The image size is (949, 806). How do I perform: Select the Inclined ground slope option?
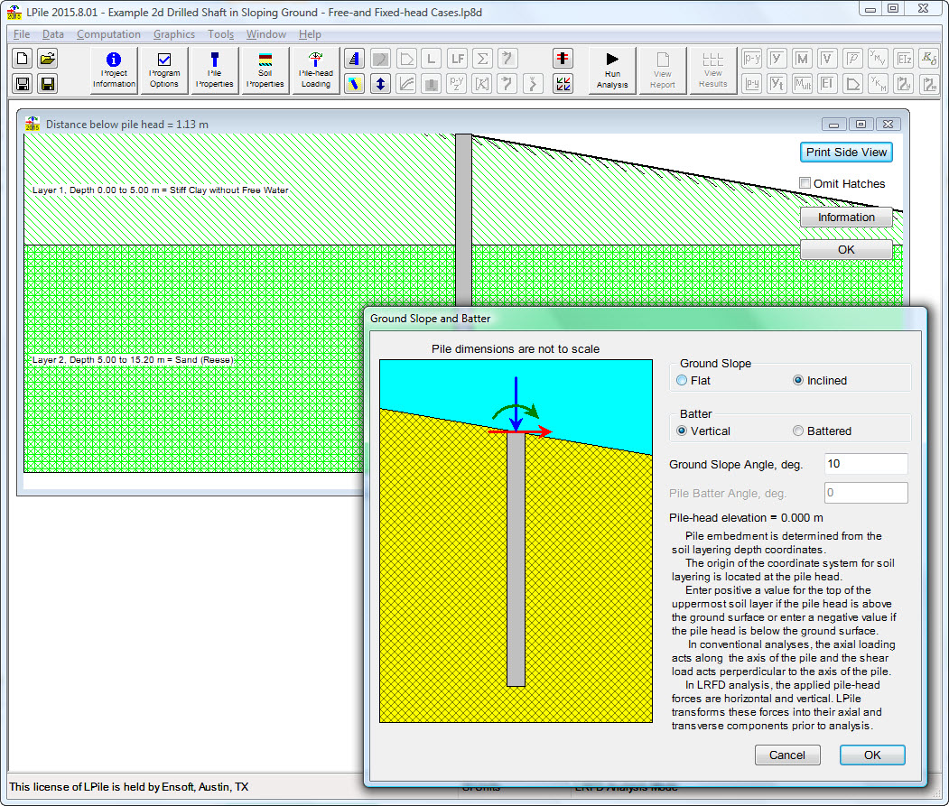pos(798,381)
